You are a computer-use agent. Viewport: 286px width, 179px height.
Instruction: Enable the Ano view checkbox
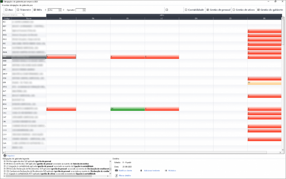point(6,10)
